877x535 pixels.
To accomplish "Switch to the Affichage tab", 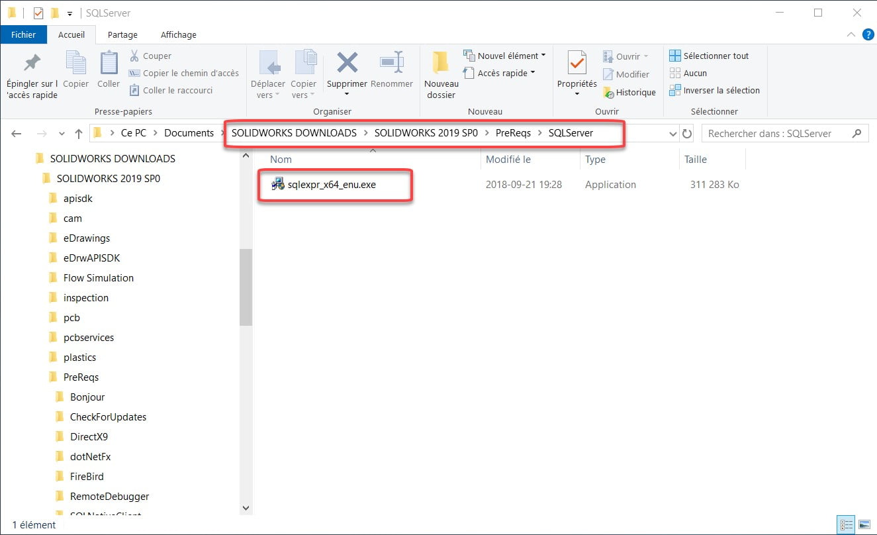I will tap(179, 34).
